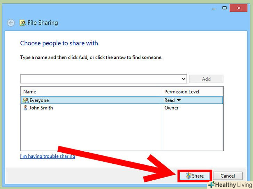
Task: Sort by the Name column header
Action: pyautogui.click(x=30, y=92)
